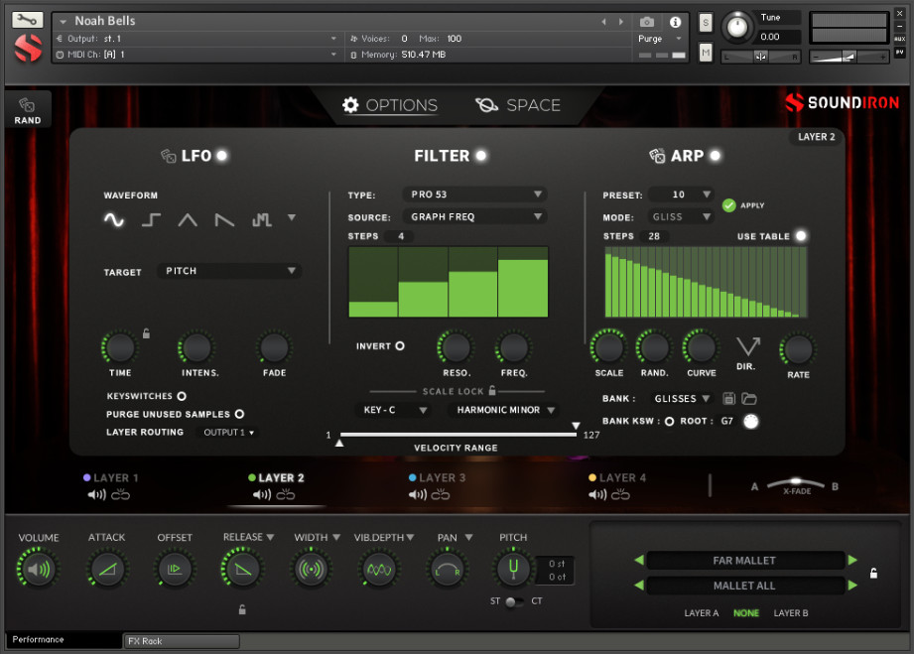Toggle the BANK KSW option
The image size is (914, 654).
tap(669, 422)
